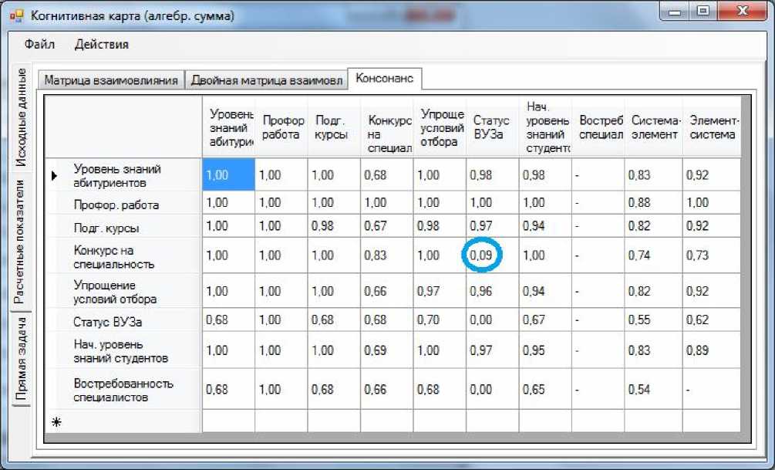Open Исходные данные vertical side tab
The image size is (775, 470).
point(22,118)
